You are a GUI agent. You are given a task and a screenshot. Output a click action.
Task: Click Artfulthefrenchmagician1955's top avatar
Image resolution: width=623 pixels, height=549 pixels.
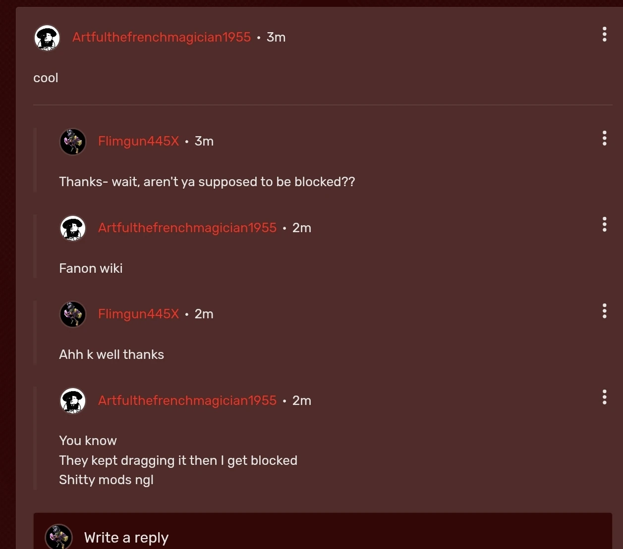point(47,37)
